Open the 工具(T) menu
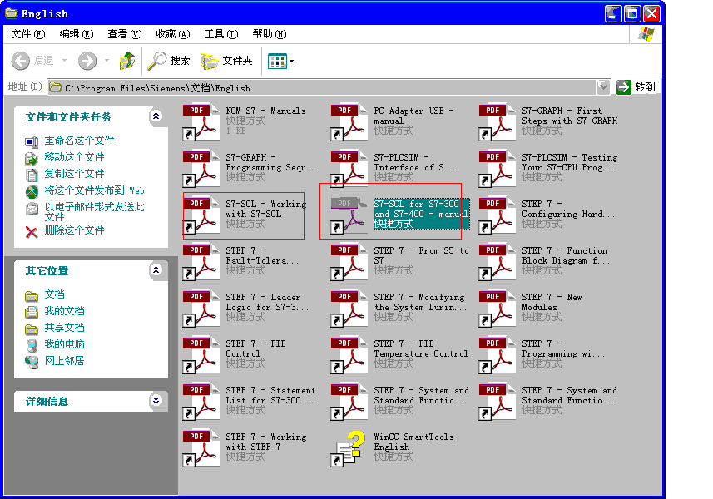 tap(221, 34)
